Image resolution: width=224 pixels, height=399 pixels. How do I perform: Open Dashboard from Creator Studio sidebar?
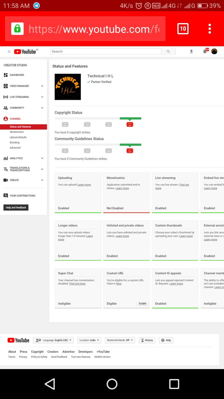(17, 75)
